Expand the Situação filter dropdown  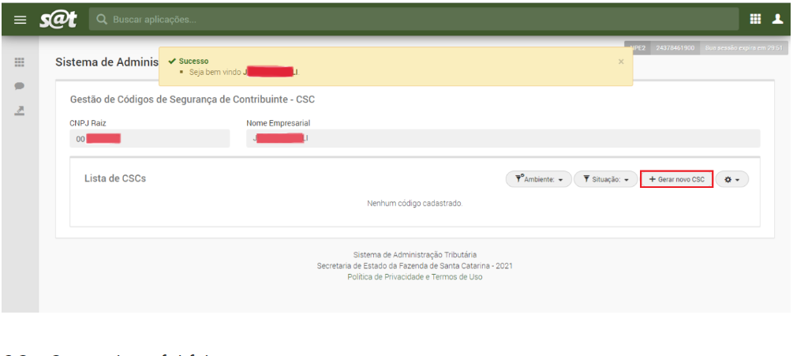click(x=605, y=180)
